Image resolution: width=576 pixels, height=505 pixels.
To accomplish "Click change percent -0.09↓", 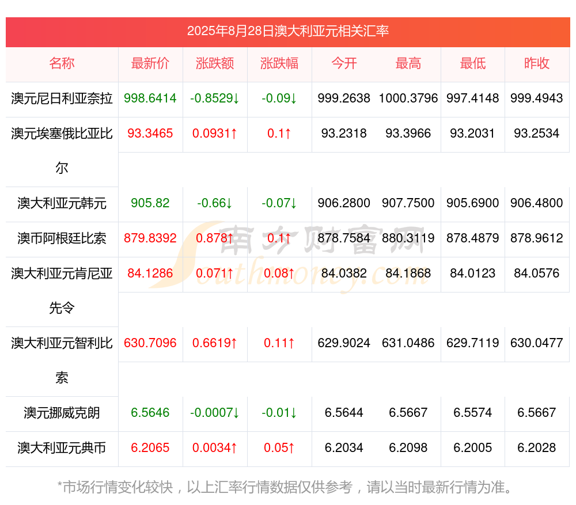I will pyautogui.click(x=279, y=98).
